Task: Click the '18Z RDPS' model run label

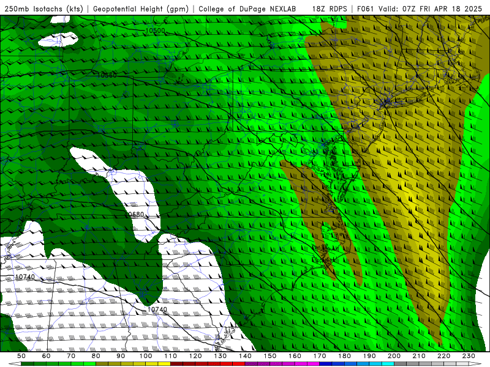Action: (x=330, y=9)
